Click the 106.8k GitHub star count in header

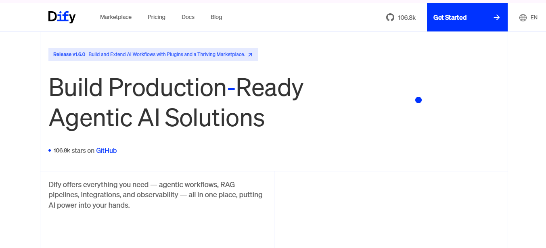pyautogui.click(x=407, y=17)
